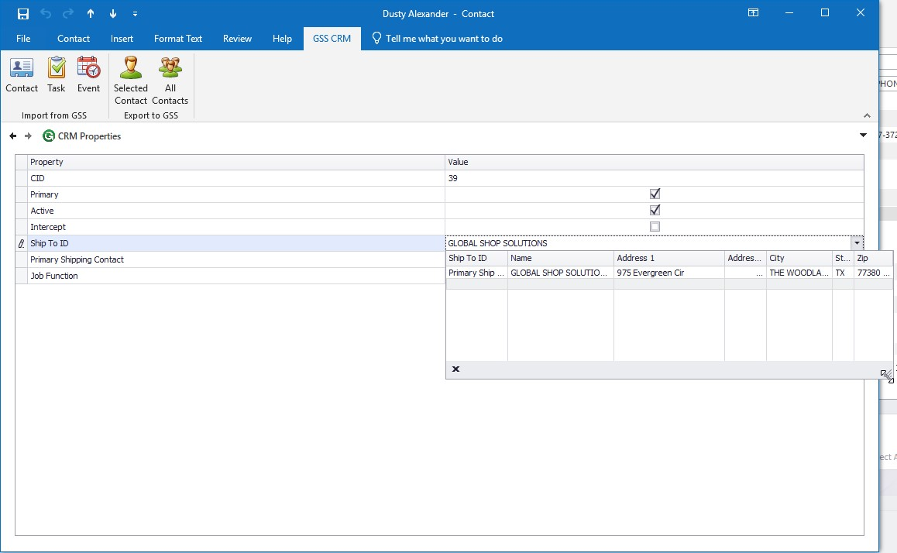The image size is (897, 553).
Task: Open Customize Quick Access Toolbar arrow
Action: point(135,14)
